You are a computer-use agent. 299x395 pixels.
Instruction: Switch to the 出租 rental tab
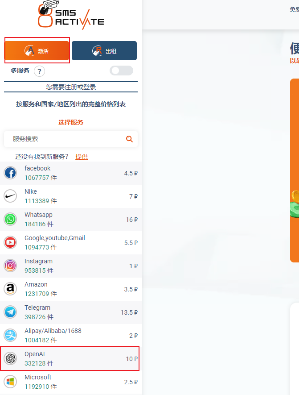point(104,51)
